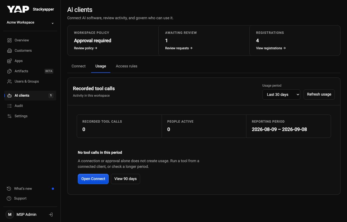Open Users & Groups
Viewport: 347px width, 222px height.
click(x=30, y=81)
